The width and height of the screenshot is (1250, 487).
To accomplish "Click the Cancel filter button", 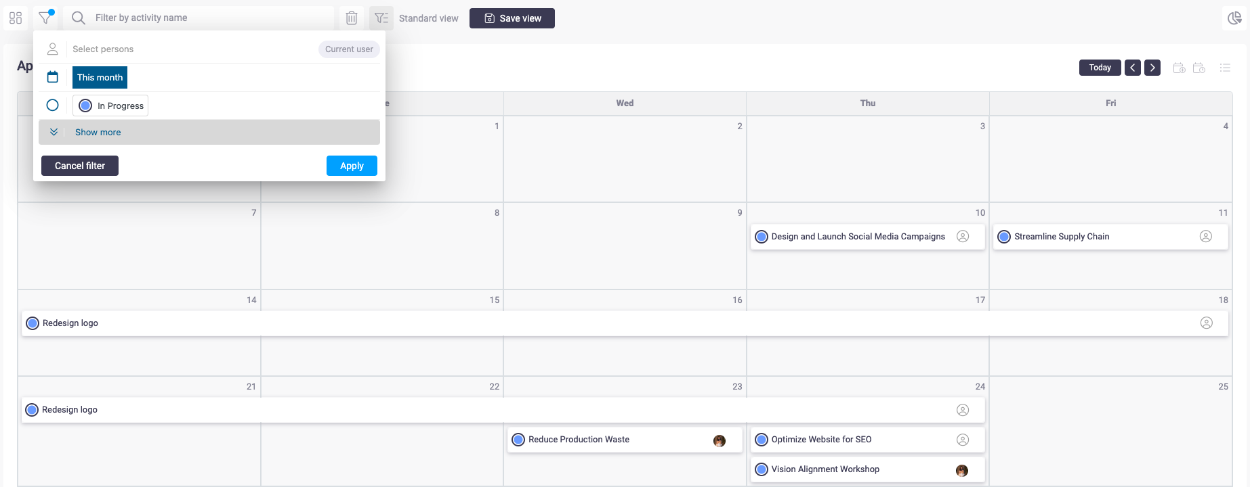I will [80, 166].
